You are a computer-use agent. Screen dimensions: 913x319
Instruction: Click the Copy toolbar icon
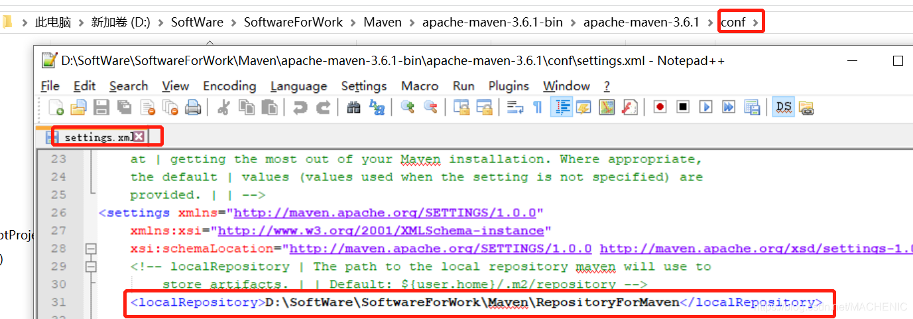[x=247, y=107]
